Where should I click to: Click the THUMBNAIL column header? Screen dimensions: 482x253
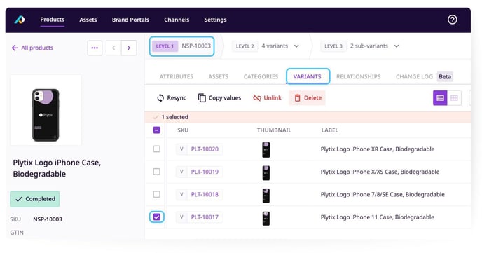(274, 130)
